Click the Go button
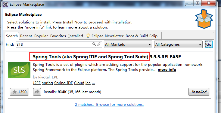The height and width of the screenshot is (113, 221). click(209, 44)
